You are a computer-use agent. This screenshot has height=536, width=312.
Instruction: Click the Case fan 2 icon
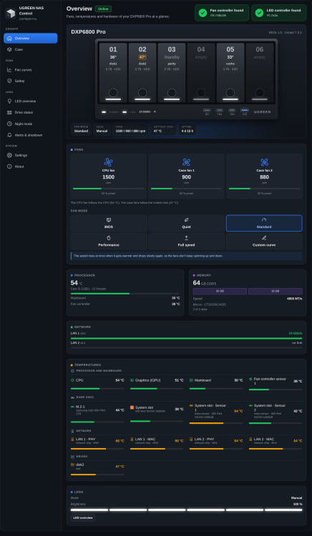(x=265, y=162)
